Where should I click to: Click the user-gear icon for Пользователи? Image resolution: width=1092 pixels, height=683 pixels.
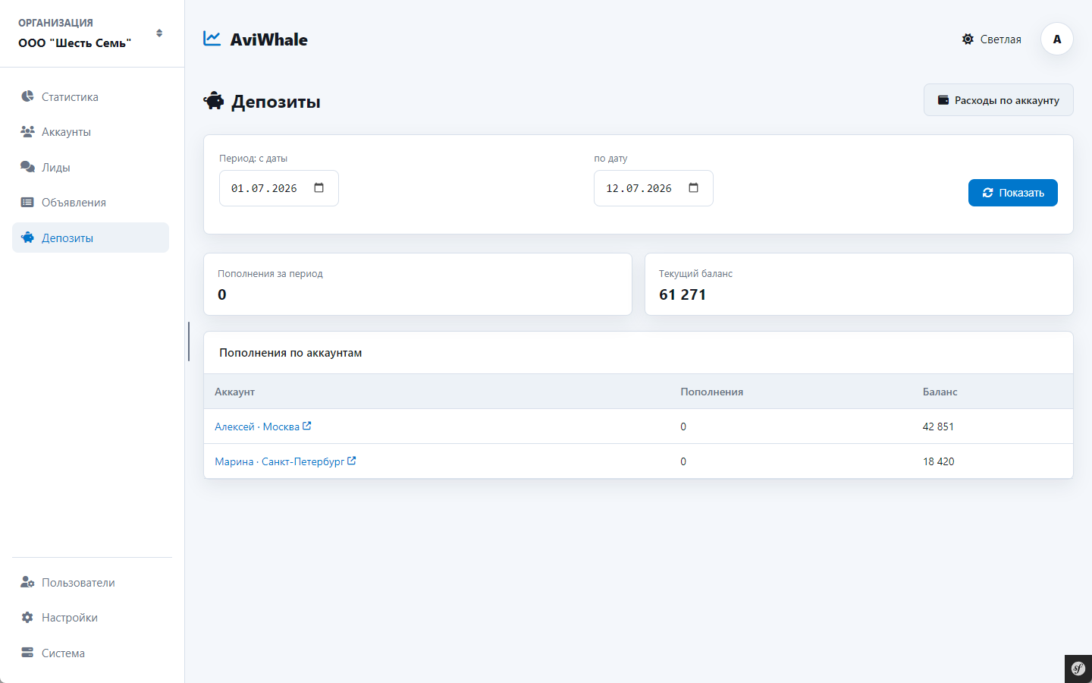(x=27, y=582)
